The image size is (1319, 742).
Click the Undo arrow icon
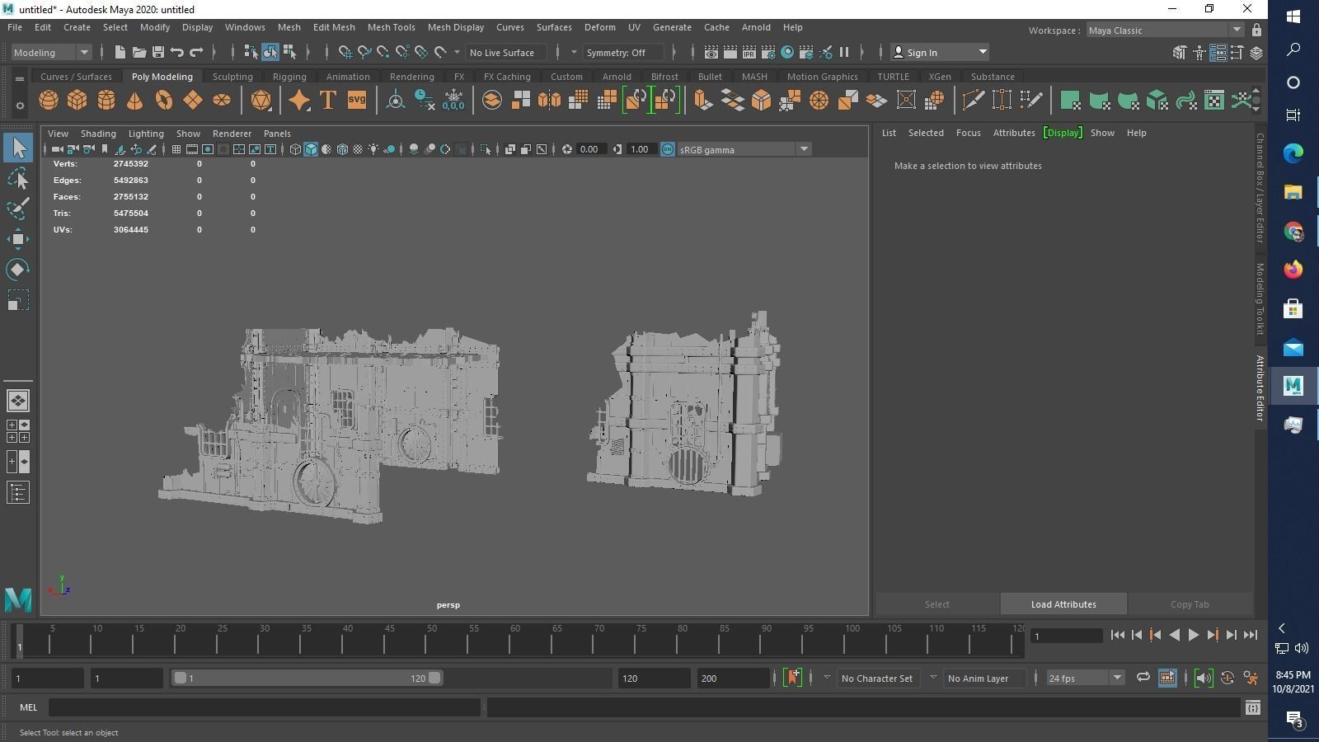tap(177, 52)
